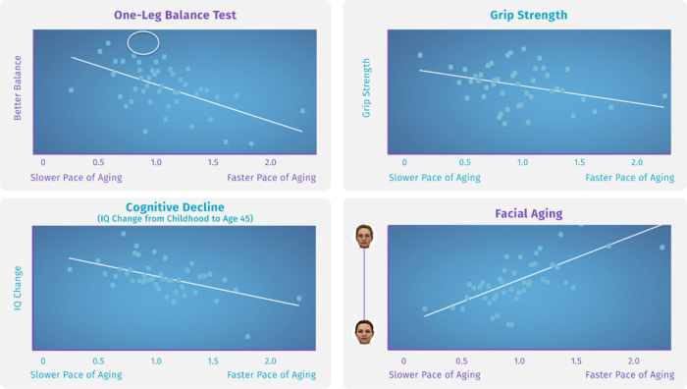Click Faster Pace of Aging under the Grip Strength chart
The width and height of the screenshot is (687, 389).
click(630, 178)
